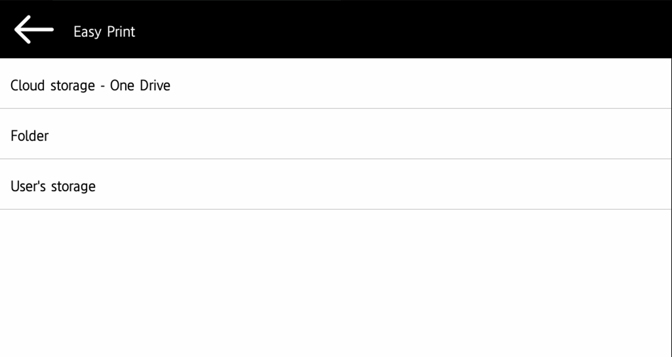Pick User's storage as print source

click(53, 186)
